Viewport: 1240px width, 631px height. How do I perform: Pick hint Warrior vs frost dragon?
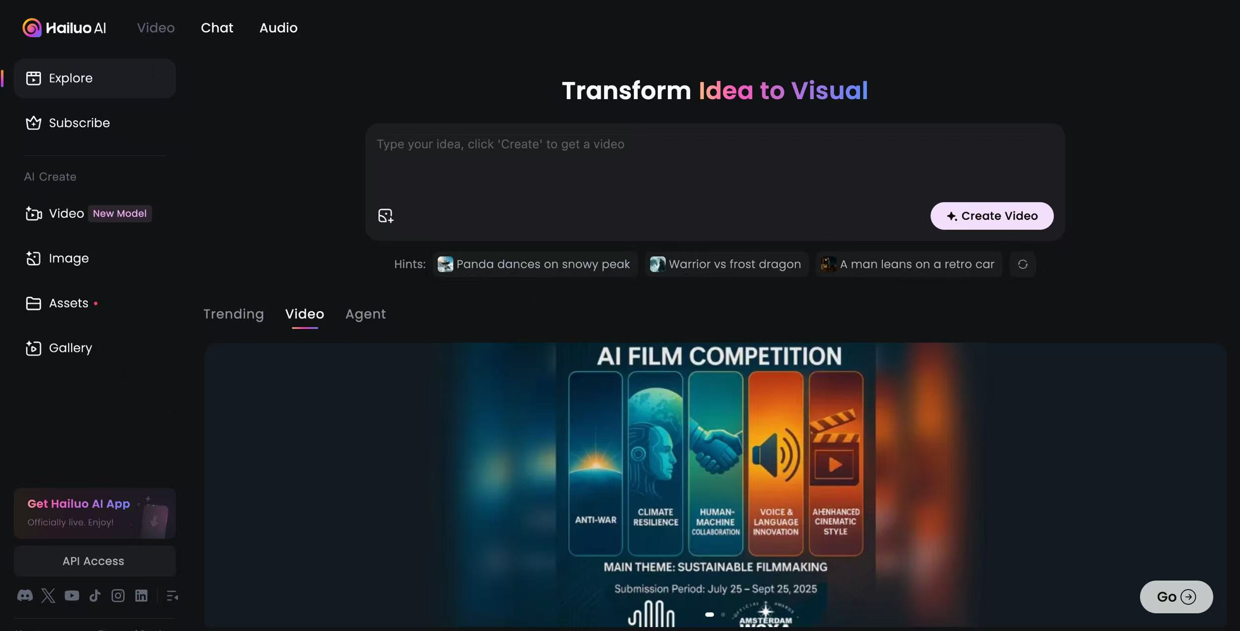726,264
